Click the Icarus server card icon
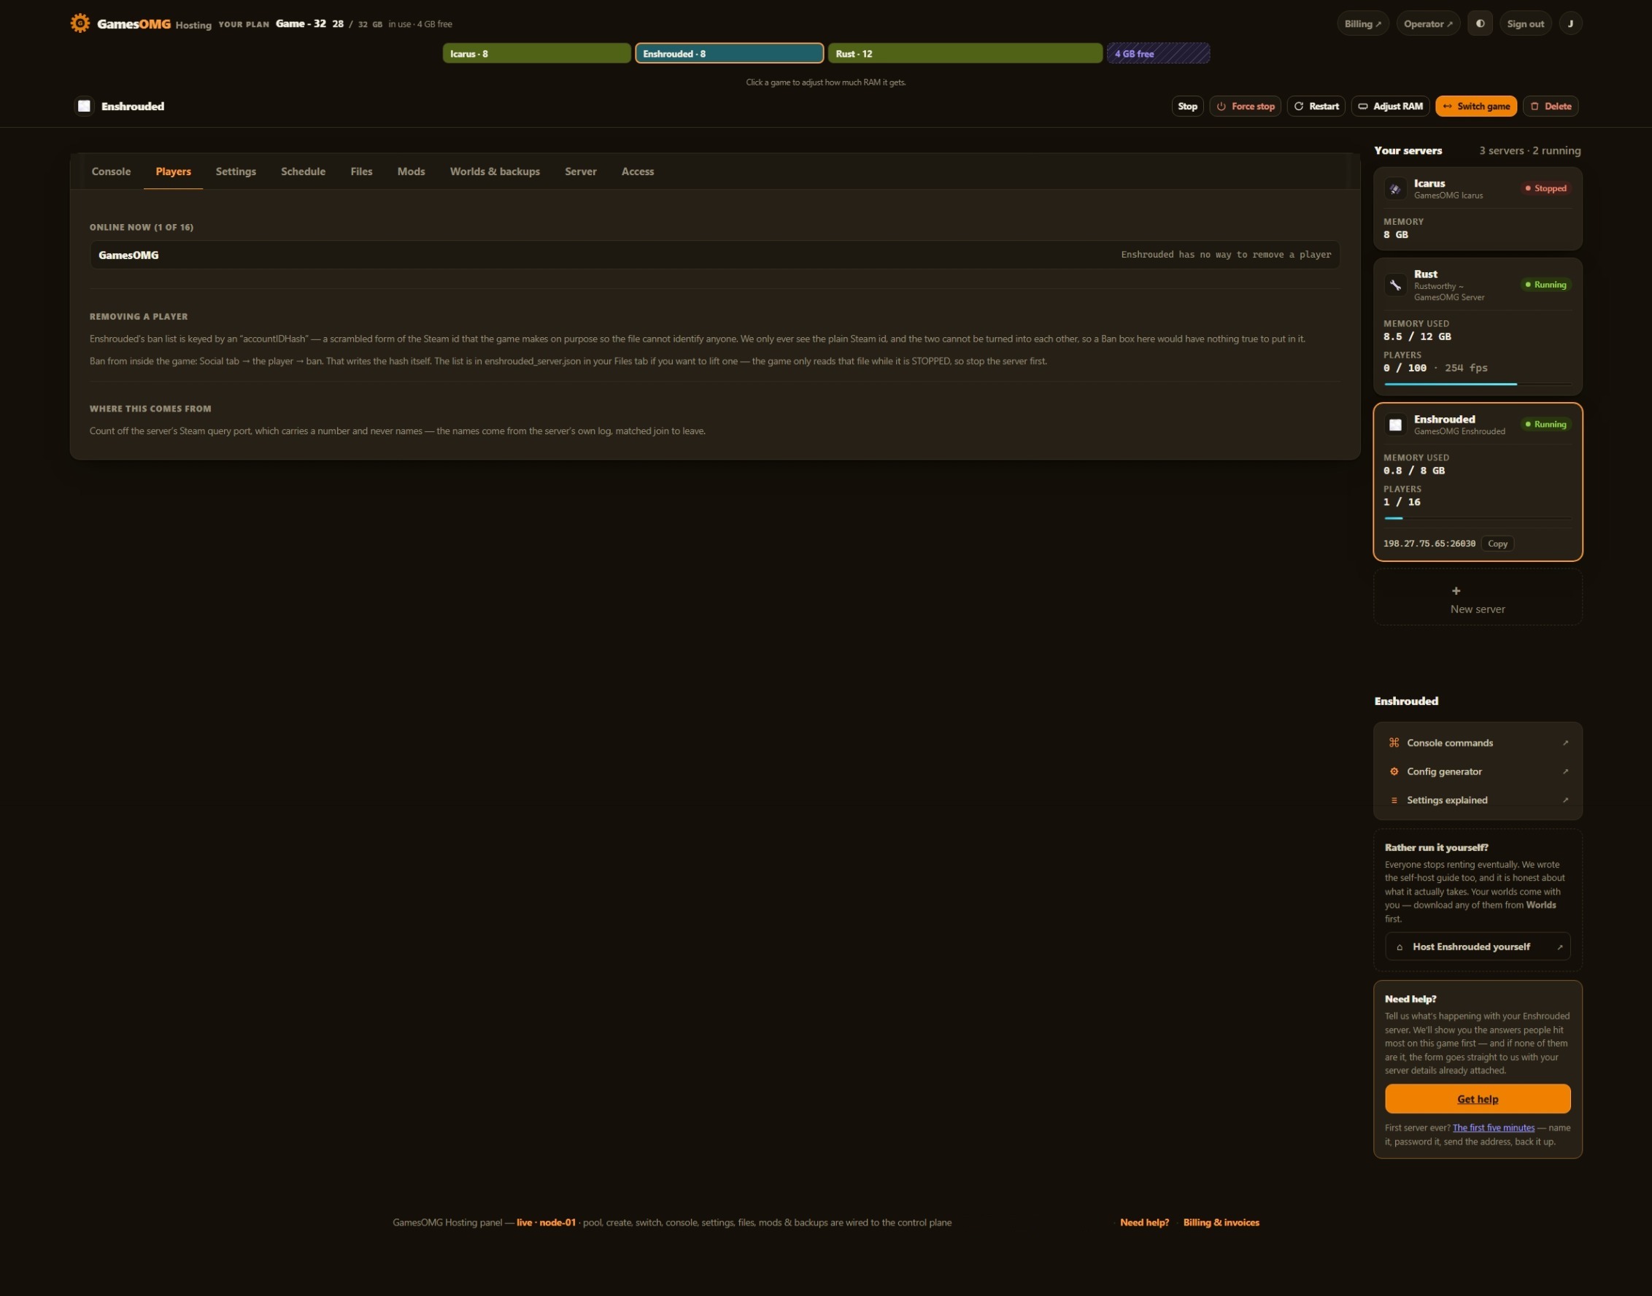Image resolution: width=1652 pixels, height=1296 pixels. (x=1394, y=189)
